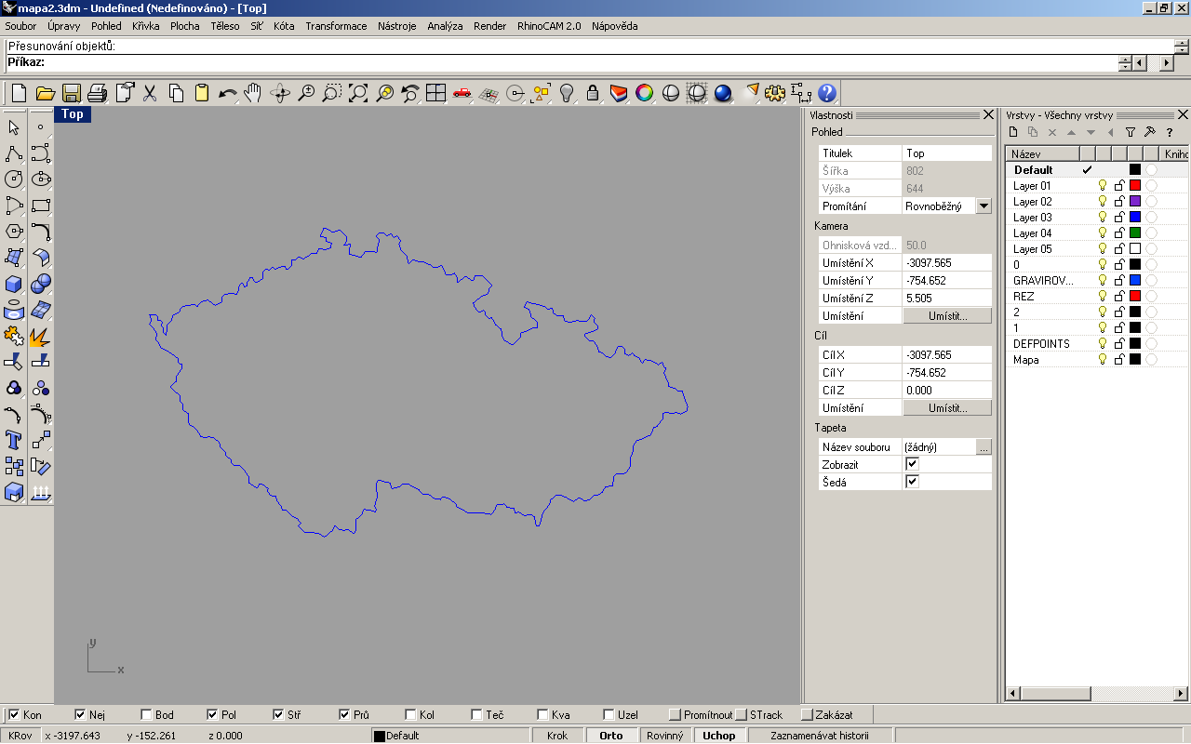The image size is (1191, 744).
Task: Activate the Zoom extents tool
Action: 358,93
